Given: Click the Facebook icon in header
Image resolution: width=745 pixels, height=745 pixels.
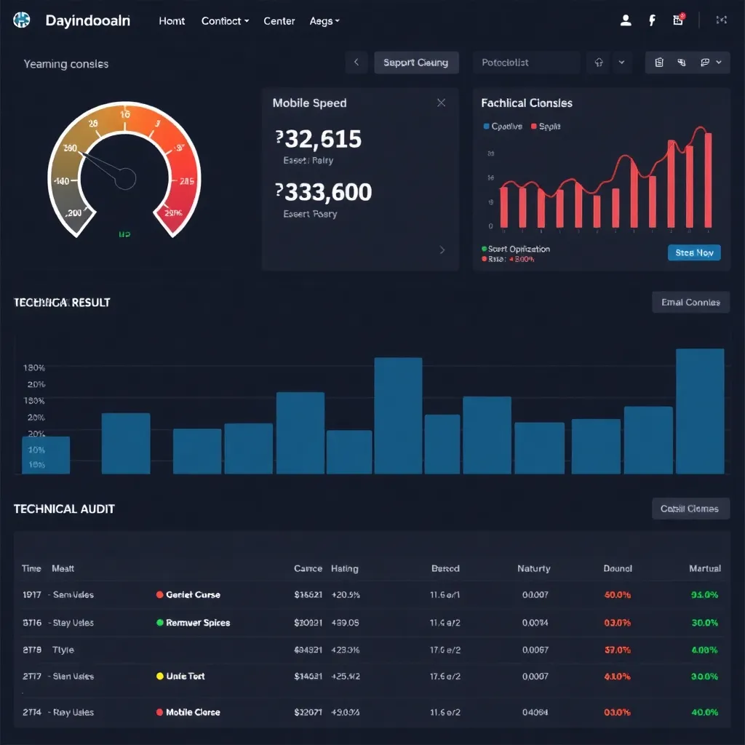Looking at the screenshot, I should tap(653, 20).
